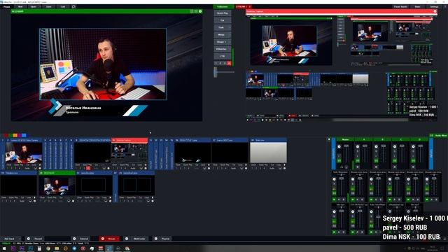Open settings gear of first audio input strip
The width and height of the screenshot is (448, 252).
335,179
